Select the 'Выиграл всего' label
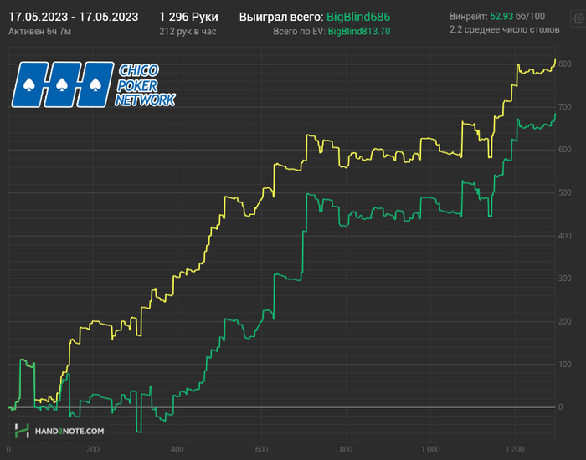This screenshot has width=586, height=460. pyautogui.click(x=281, y=18)
